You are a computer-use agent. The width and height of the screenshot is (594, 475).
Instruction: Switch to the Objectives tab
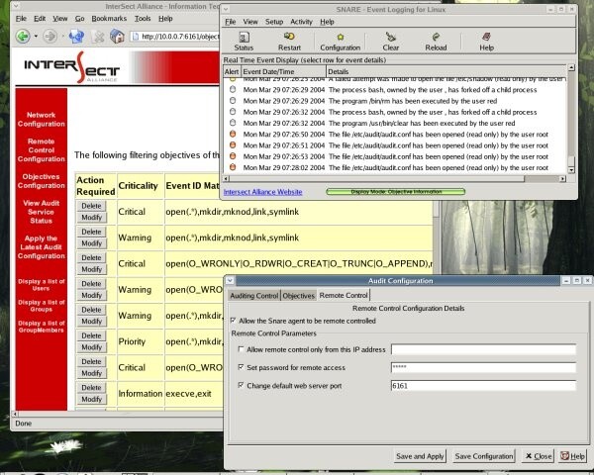[x=299, y=296]
